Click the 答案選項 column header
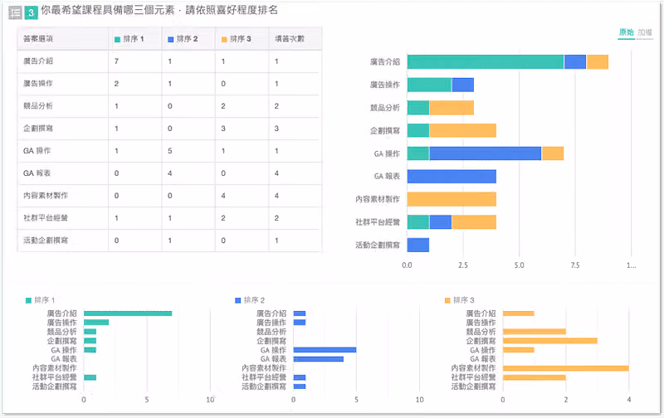 (x=38, y=39)
